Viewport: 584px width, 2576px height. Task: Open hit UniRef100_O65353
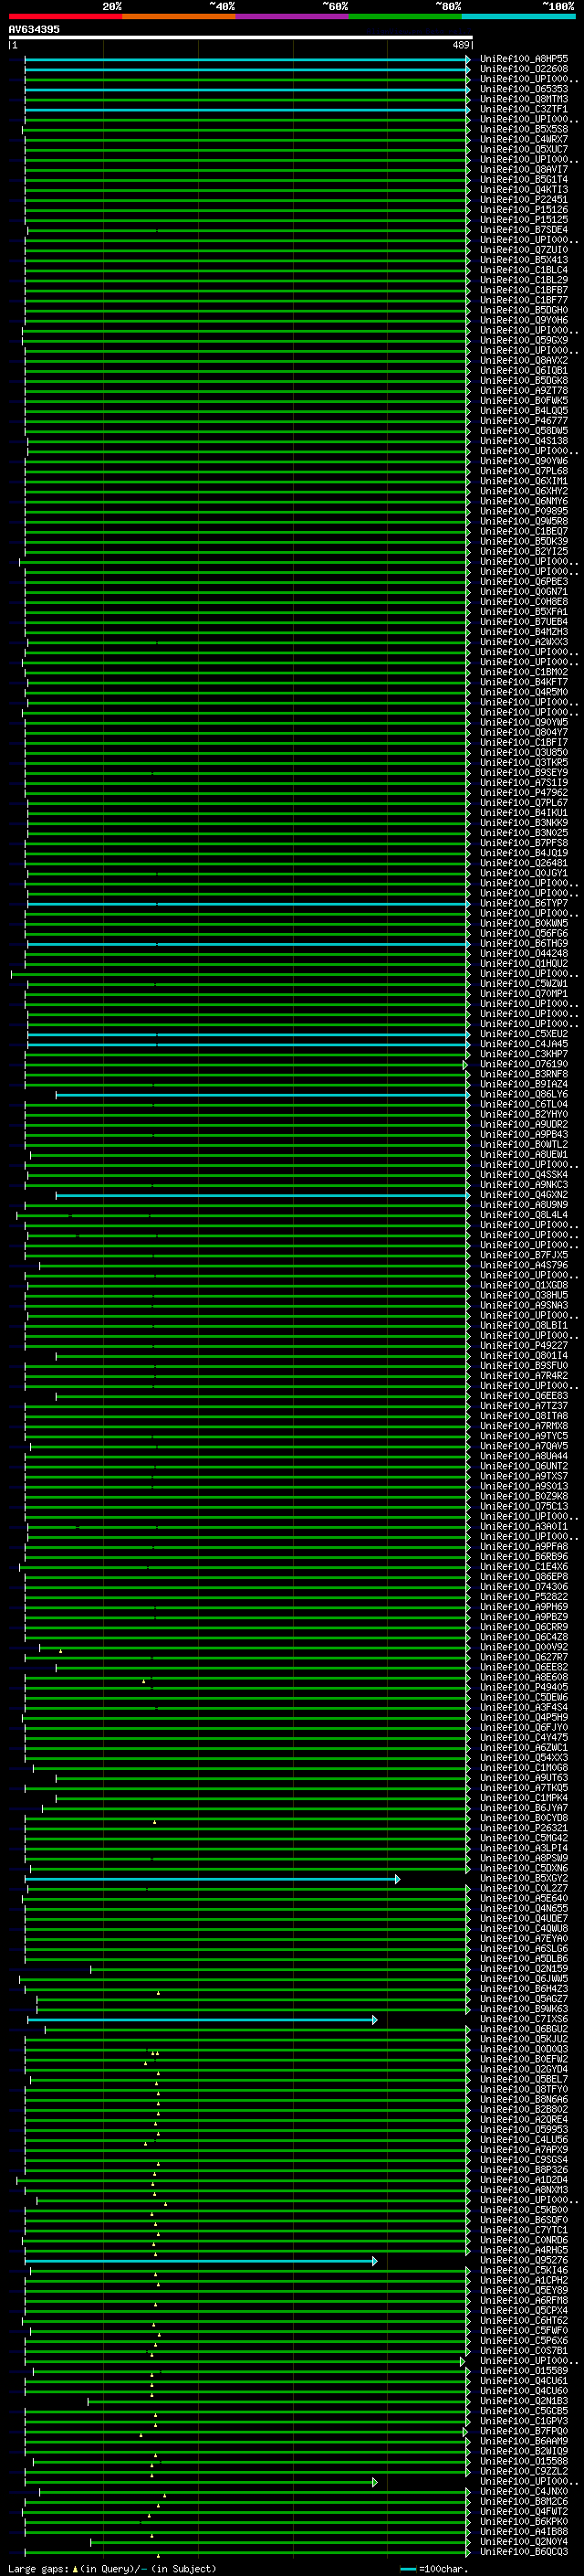(x=524, y=89)
